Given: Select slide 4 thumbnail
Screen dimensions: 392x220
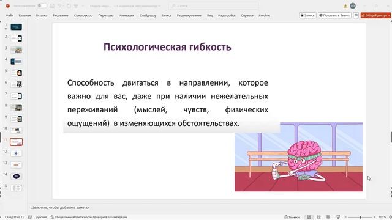Looking at the screenshot, I should (17, 61).
